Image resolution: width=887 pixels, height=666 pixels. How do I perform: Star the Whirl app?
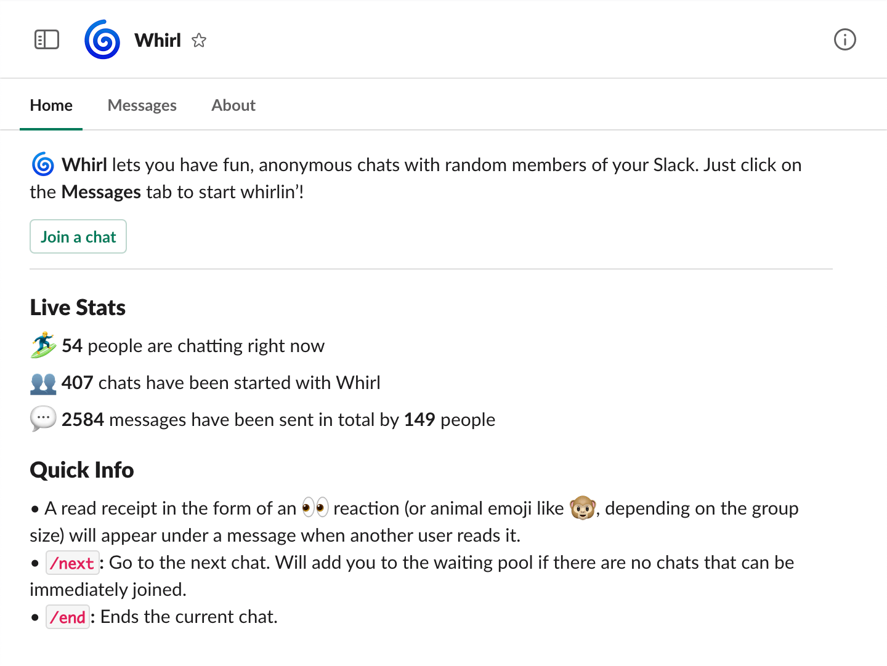tap(199, 41)
